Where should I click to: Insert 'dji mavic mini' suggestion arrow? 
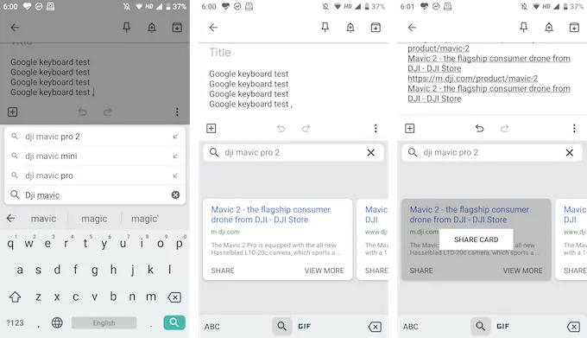175,156
